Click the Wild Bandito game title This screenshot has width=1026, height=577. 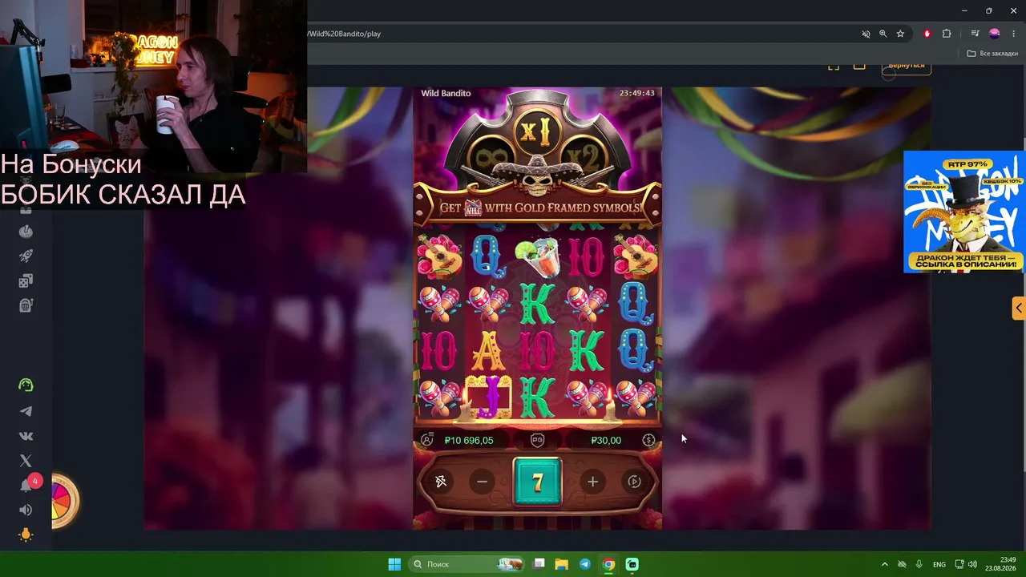[446, 93]
